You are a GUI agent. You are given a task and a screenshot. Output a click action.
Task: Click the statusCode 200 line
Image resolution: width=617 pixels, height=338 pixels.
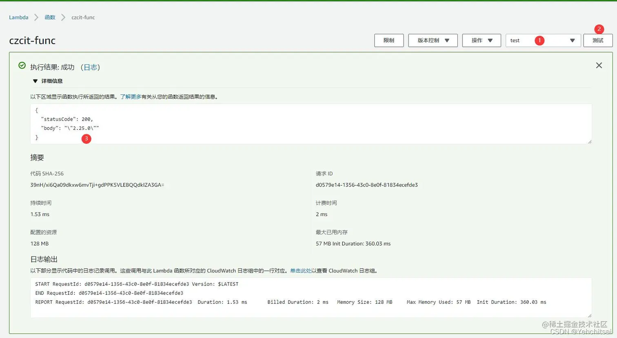67,119
